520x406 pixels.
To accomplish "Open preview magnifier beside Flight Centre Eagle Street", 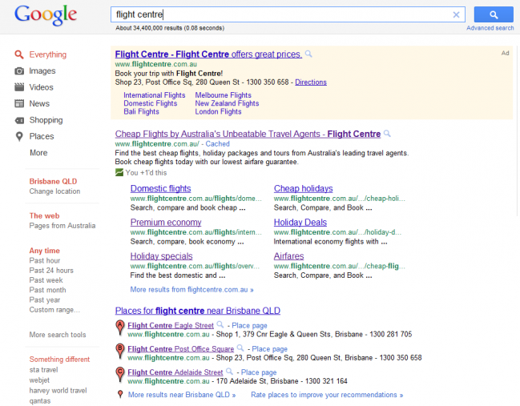I will [x=220, y=324].
